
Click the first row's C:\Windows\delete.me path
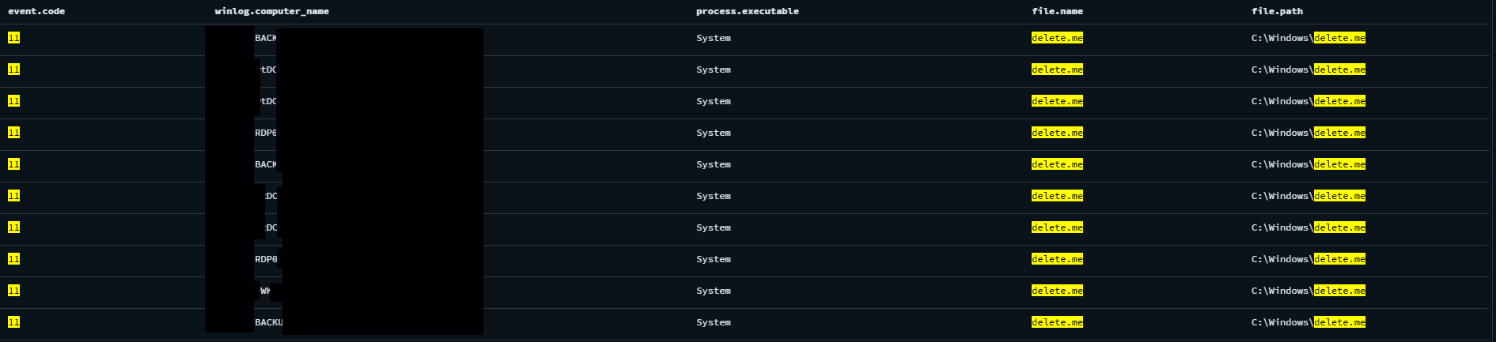click(1309, 38)
